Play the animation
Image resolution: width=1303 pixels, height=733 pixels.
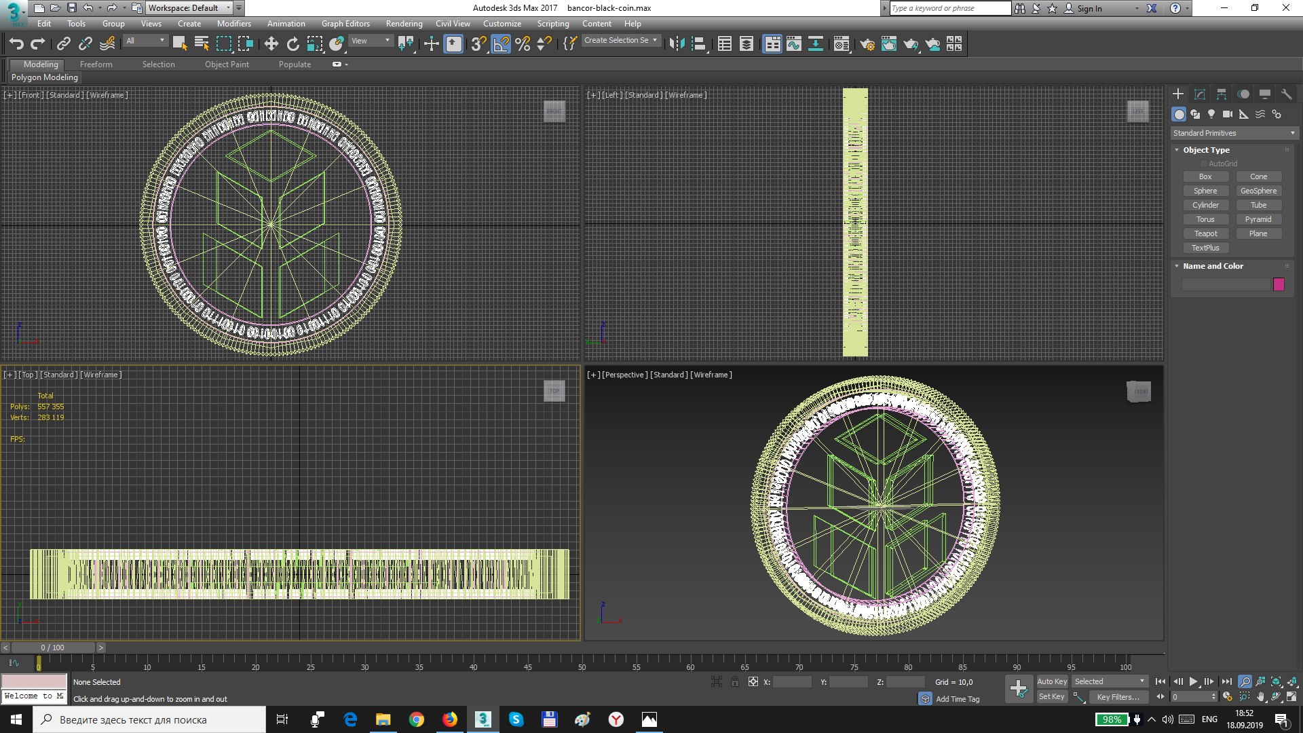pyautogui.click(x=1193, y=681)
